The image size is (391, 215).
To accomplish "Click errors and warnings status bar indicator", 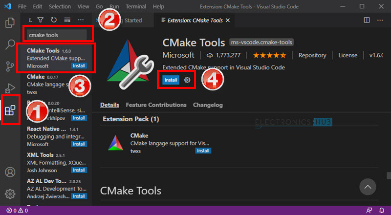I will pos(17,211).
